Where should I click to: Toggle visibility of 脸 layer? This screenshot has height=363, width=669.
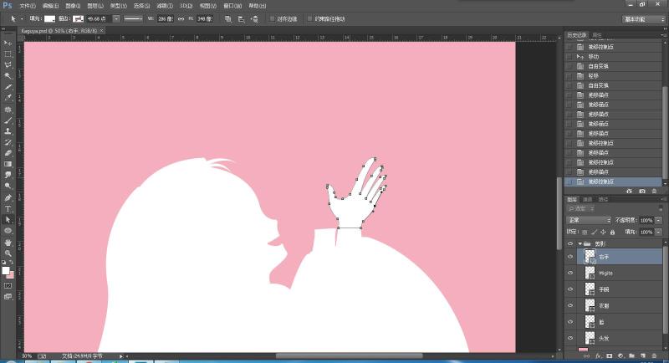click(x=570, y=322)
